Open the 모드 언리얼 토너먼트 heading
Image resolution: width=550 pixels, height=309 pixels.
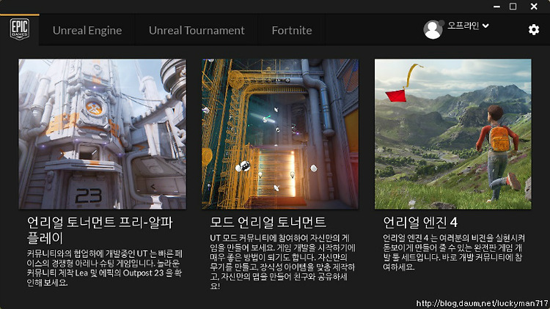pyautogui.click(x=268, y=223)
